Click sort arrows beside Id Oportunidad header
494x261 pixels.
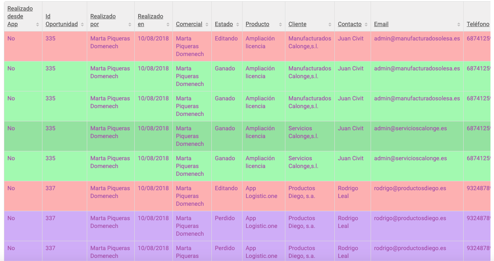82,25
